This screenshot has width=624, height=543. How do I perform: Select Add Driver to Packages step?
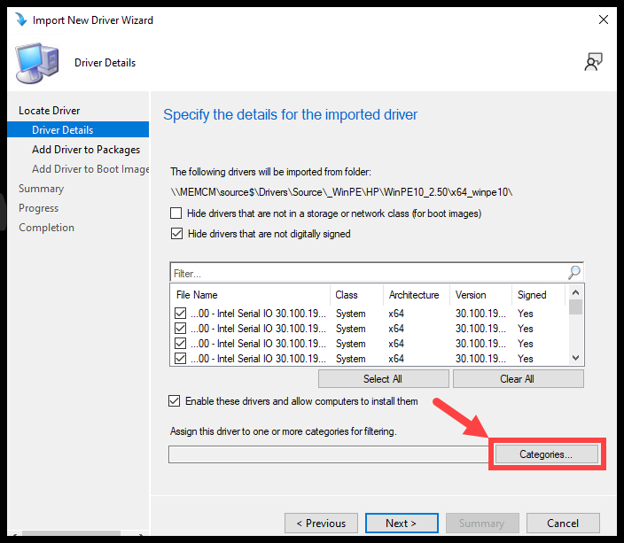86,150
